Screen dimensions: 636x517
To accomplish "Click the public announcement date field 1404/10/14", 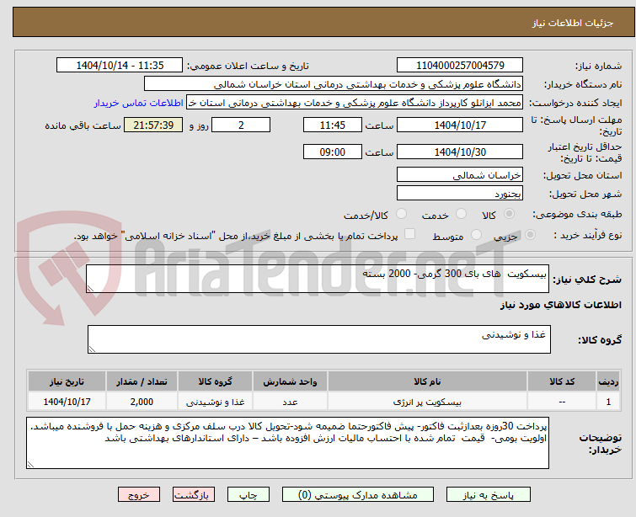I will click(120, 66).
